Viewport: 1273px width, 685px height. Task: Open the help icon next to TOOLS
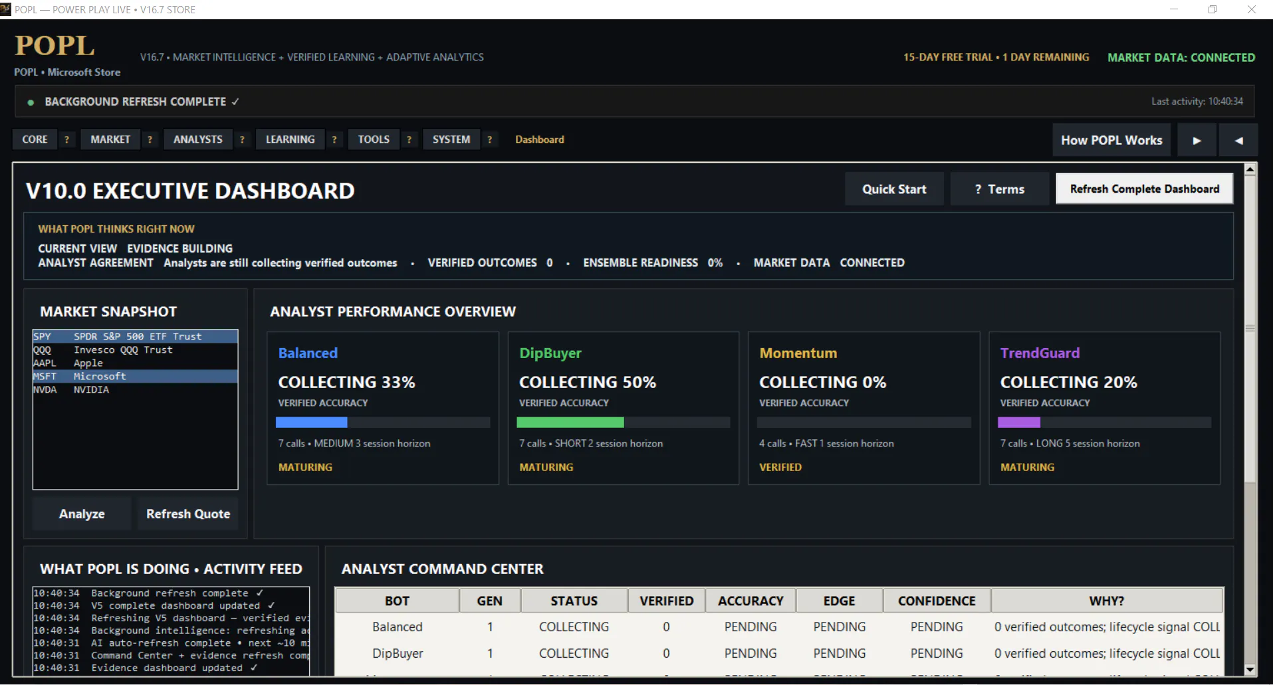coord(409,140)
